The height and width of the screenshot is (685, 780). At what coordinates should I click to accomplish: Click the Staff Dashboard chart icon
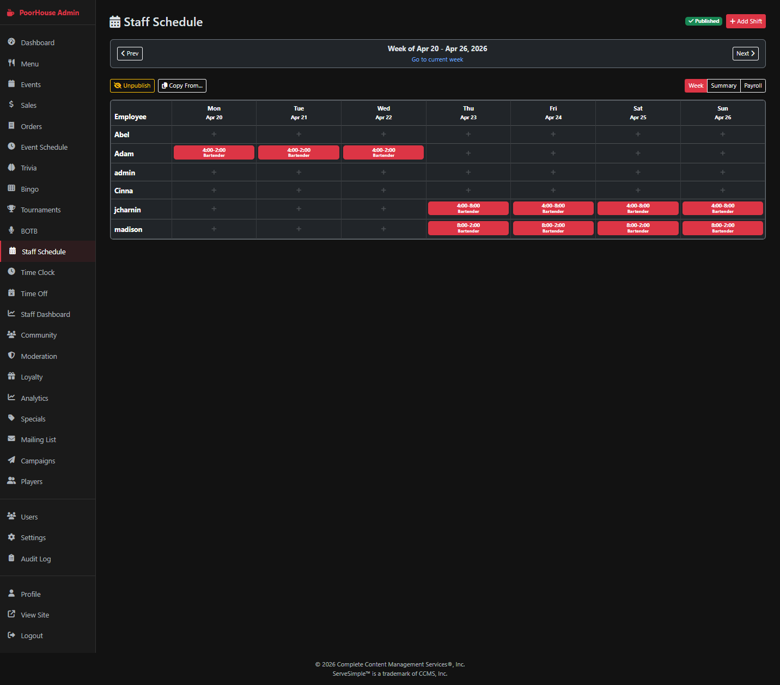click(11, 314)
